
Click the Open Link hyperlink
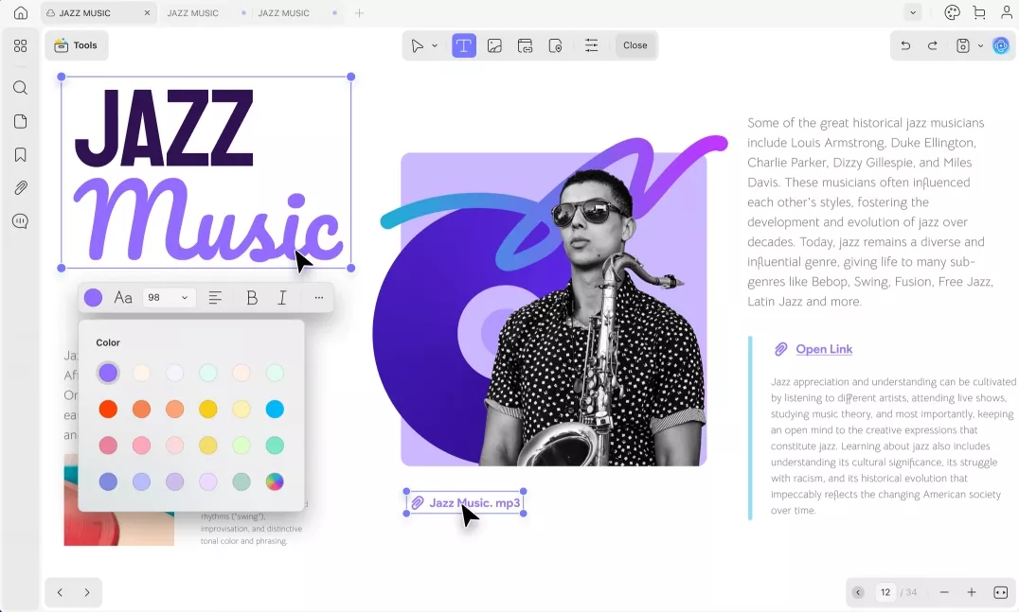coord(824,349)
